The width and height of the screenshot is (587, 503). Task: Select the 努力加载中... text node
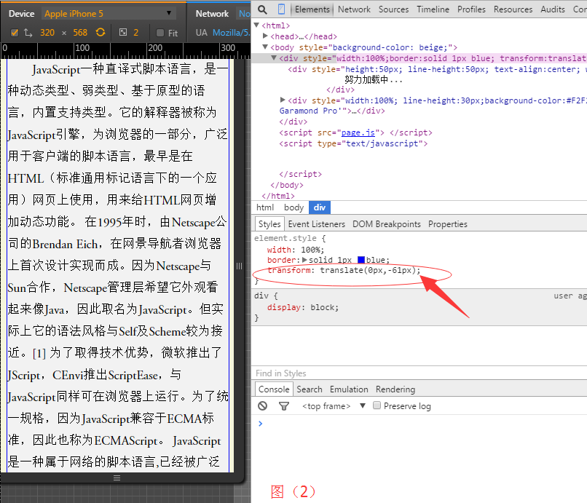pos(373,80)
